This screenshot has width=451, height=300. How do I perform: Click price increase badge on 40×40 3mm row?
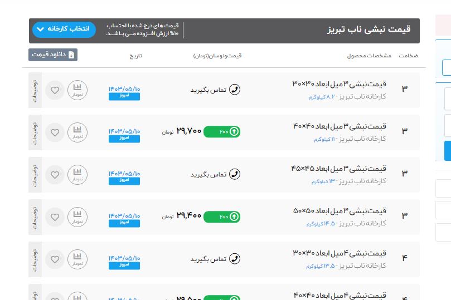click(222, 131)
